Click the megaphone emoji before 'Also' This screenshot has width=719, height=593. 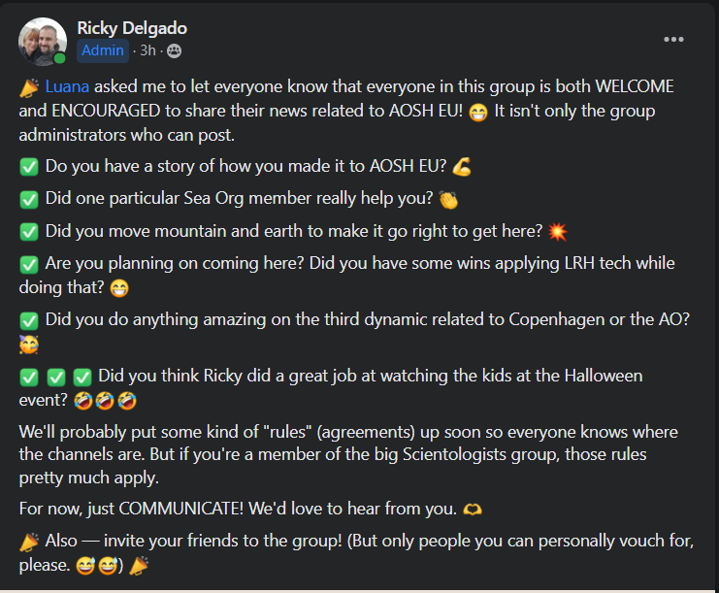coord(29,543)
